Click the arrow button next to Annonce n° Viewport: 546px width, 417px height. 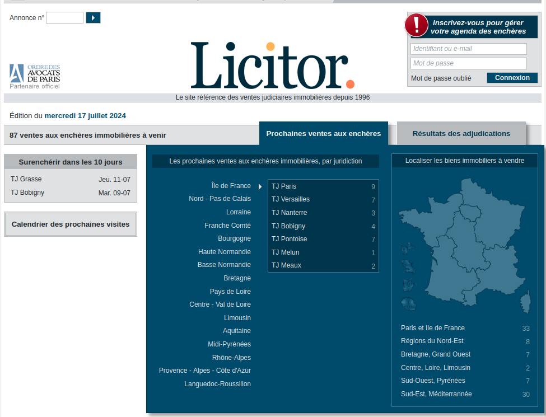(93, 18)
